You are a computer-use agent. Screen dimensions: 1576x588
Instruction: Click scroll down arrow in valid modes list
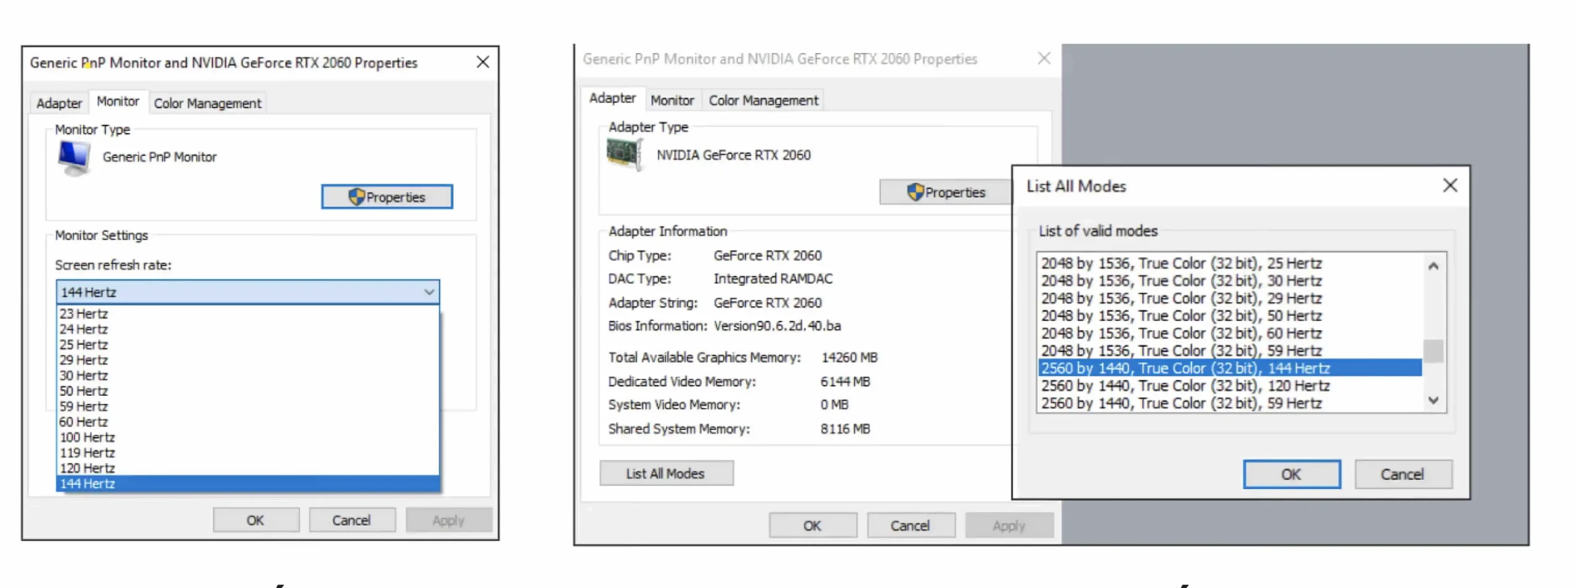click(1433, 400)
